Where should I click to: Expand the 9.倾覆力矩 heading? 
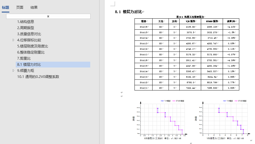[x=13, y=70]
